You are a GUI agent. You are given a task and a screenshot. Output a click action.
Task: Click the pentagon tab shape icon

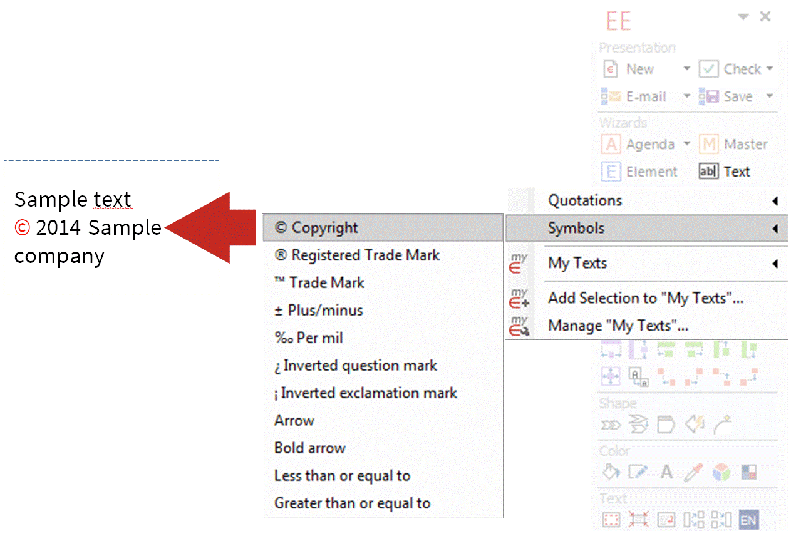pyautogui.click(x=666, y=426)
